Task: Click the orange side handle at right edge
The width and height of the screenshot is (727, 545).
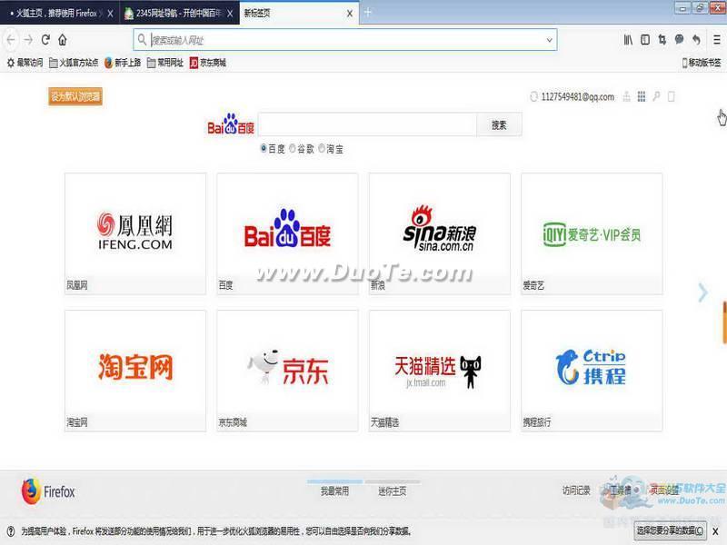Action: pos(724,322)
